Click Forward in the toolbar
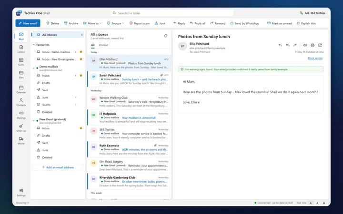This screenshot has width=343, height=214. click(218, 23)
